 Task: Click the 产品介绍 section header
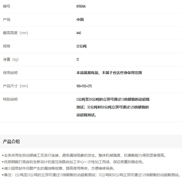coord(11,141)
